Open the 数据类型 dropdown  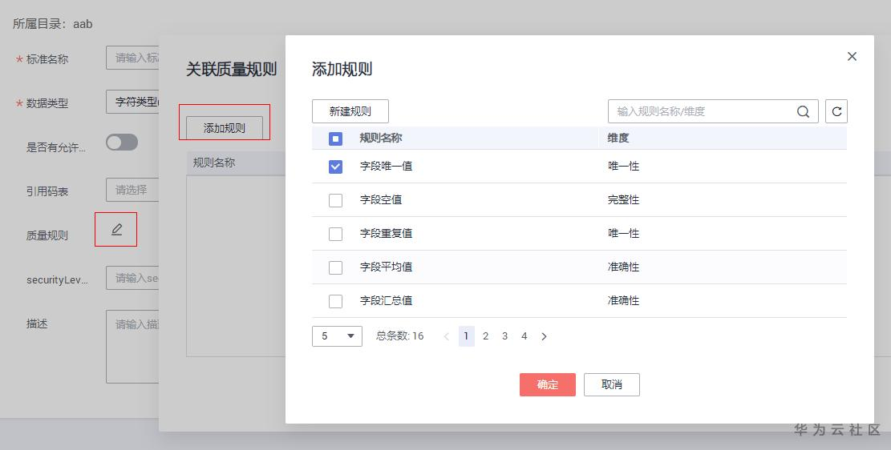[x=132, y=102]
